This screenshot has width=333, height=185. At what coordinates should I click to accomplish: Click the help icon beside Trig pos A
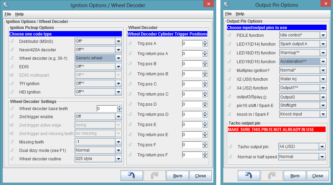130,43
